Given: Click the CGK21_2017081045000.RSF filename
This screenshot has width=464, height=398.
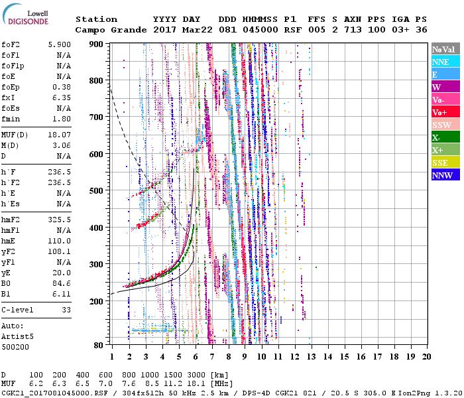Looking at the screenshot, I should [54, 393].
